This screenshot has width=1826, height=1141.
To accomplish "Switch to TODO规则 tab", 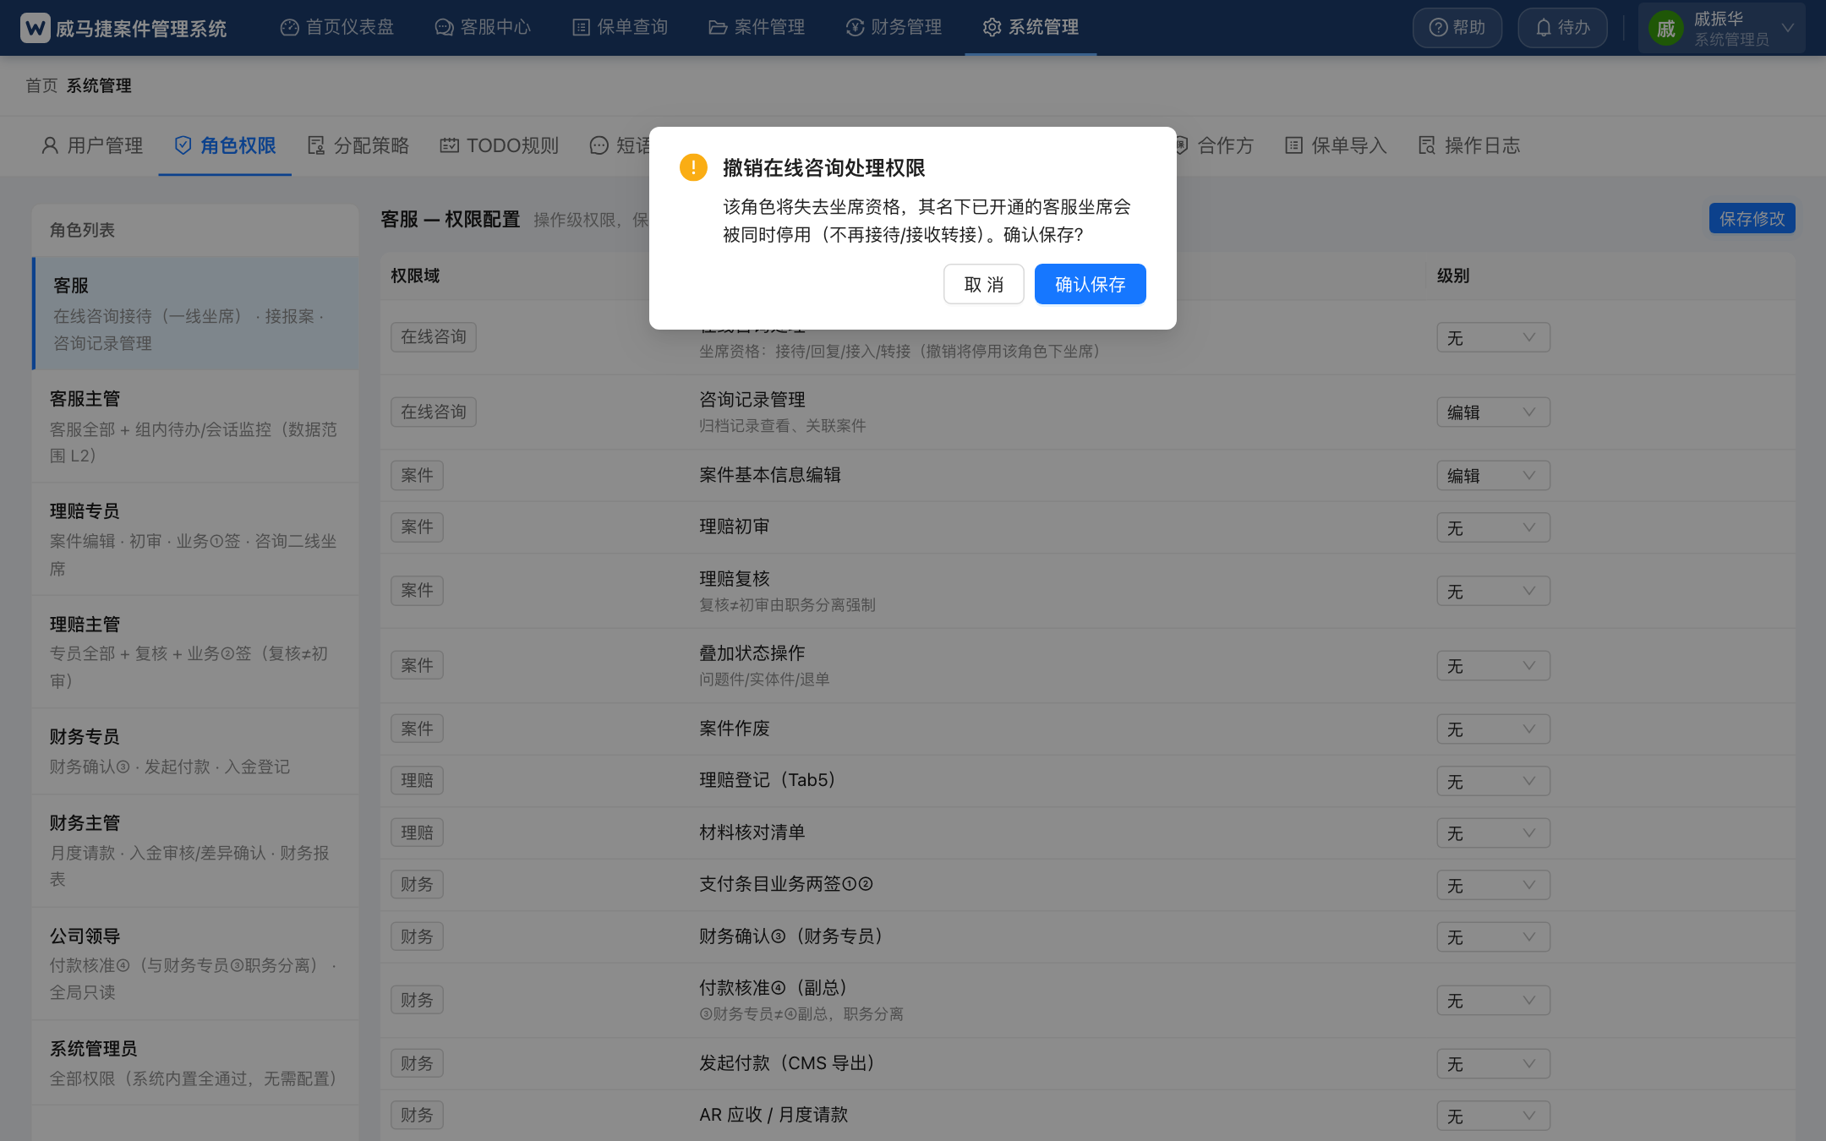I will 499,145.
